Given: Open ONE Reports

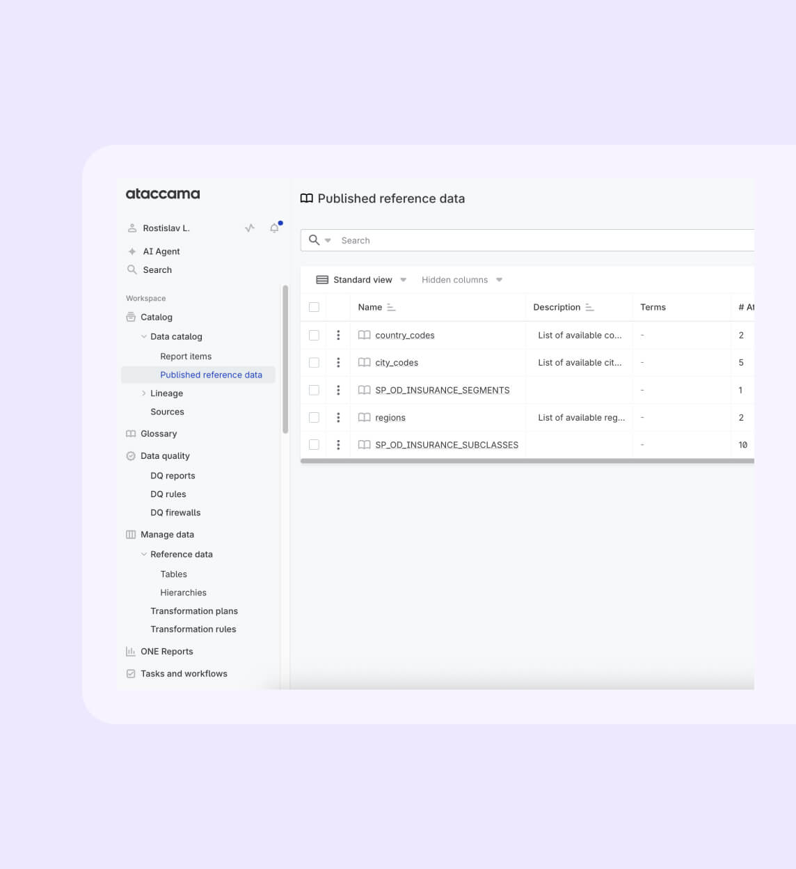Looking at the screenshot, I should click(x=167, y=652).
